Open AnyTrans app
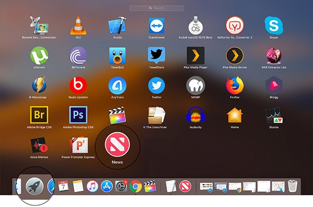 point(117,85)
